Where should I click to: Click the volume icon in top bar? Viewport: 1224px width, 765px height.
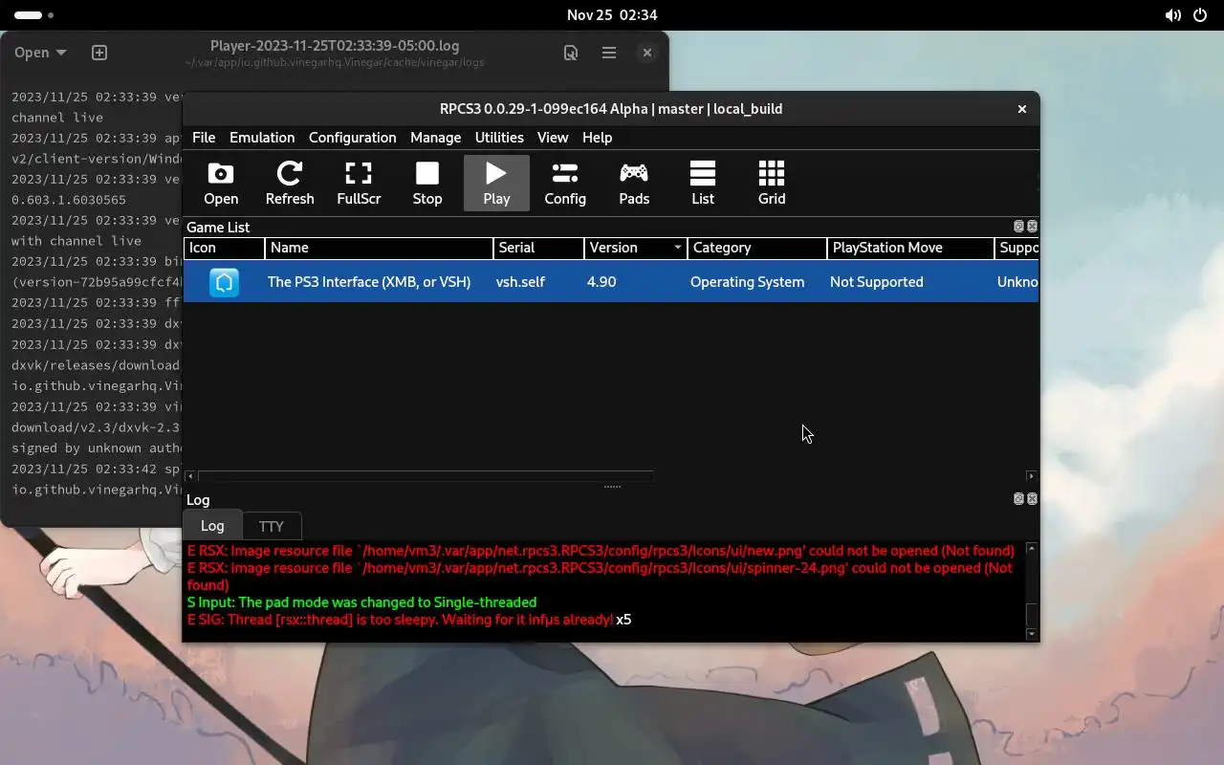click(x=1172, y=15)
